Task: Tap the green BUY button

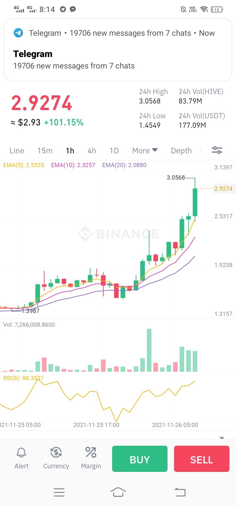Action: [140, 459]
